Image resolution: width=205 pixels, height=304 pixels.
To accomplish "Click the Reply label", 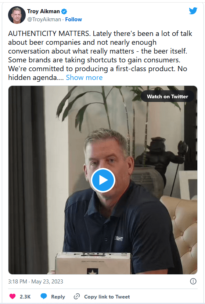I will tap(58, 297).
